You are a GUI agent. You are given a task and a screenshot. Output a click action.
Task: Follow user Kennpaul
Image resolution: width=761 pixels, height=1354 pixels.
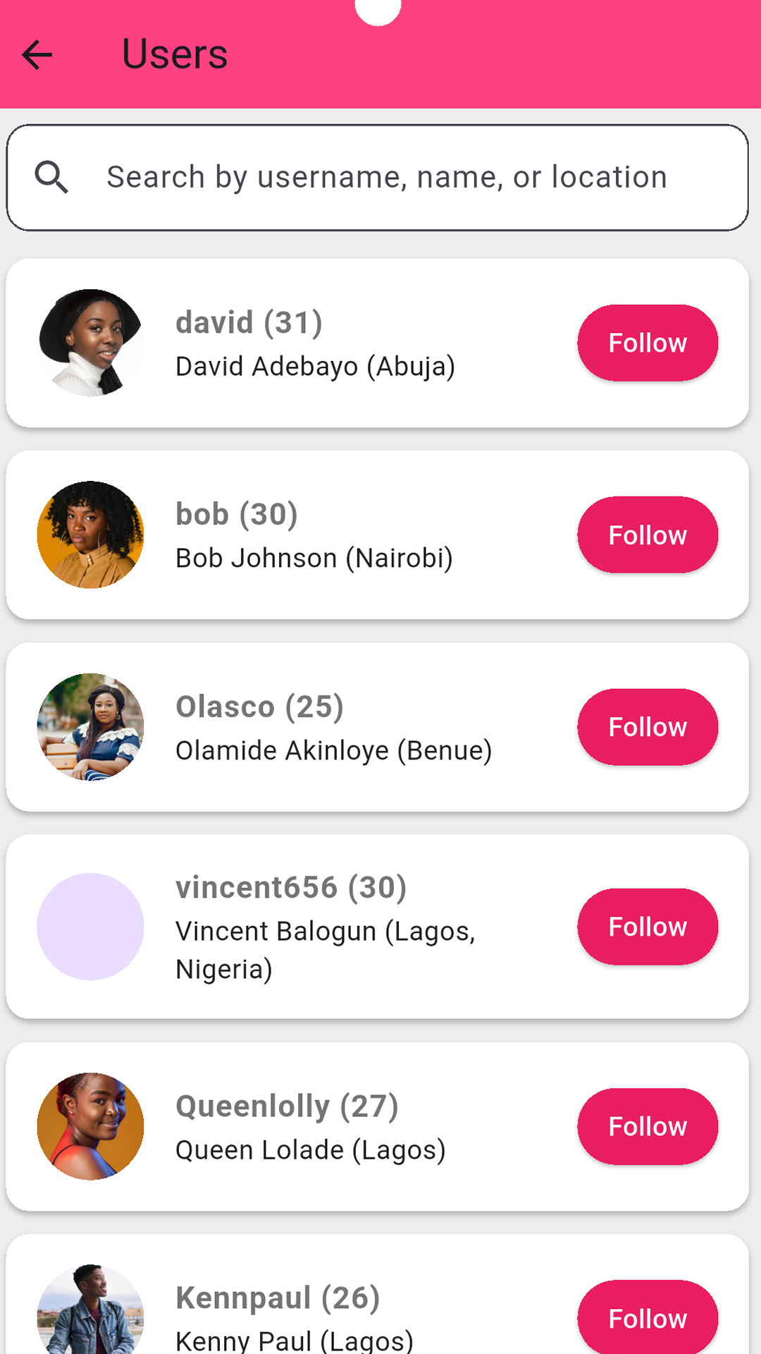pos(648,1317)
